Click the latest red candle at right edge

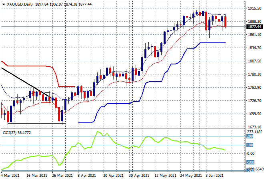click(x=226, y=21)
